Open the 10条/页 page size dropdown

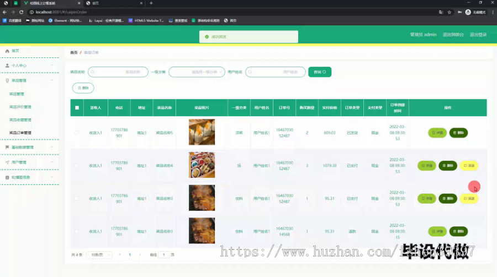(99, 255)
